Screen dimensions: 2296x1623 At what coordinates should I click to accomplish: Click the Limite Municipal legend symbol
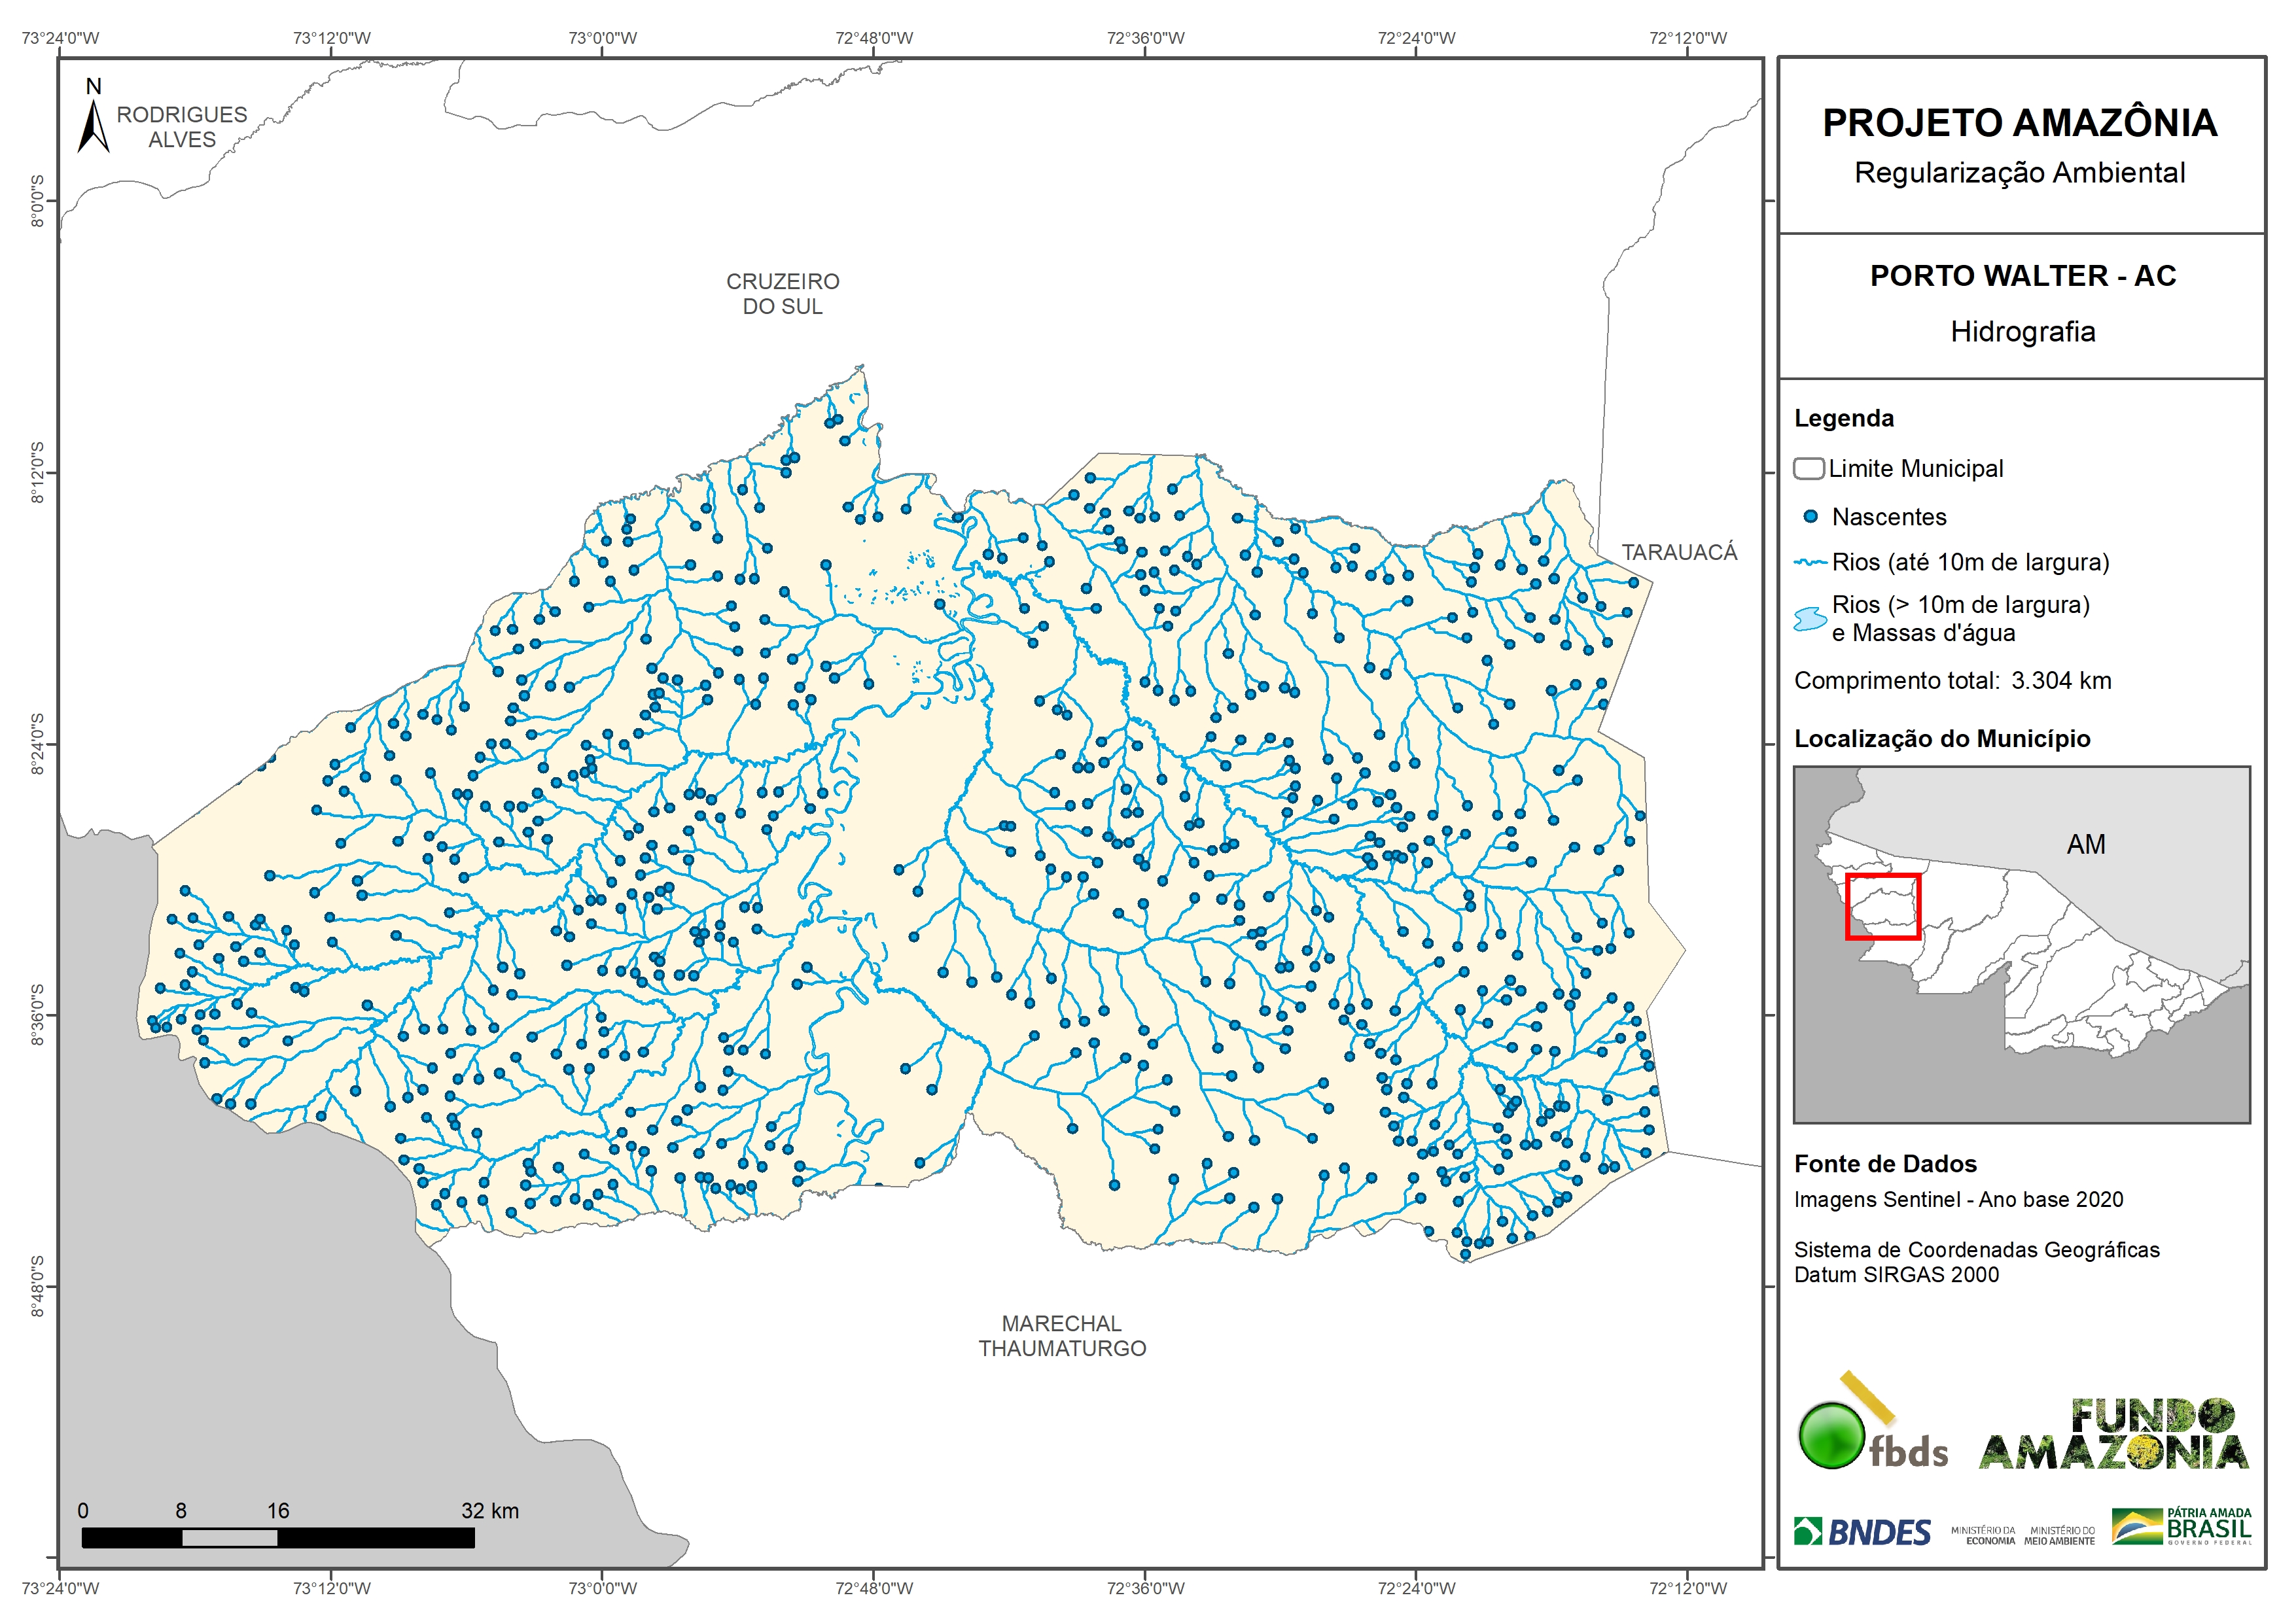point(1808,469)
